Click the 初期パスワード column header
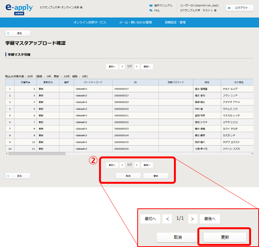 pos(176,82)
